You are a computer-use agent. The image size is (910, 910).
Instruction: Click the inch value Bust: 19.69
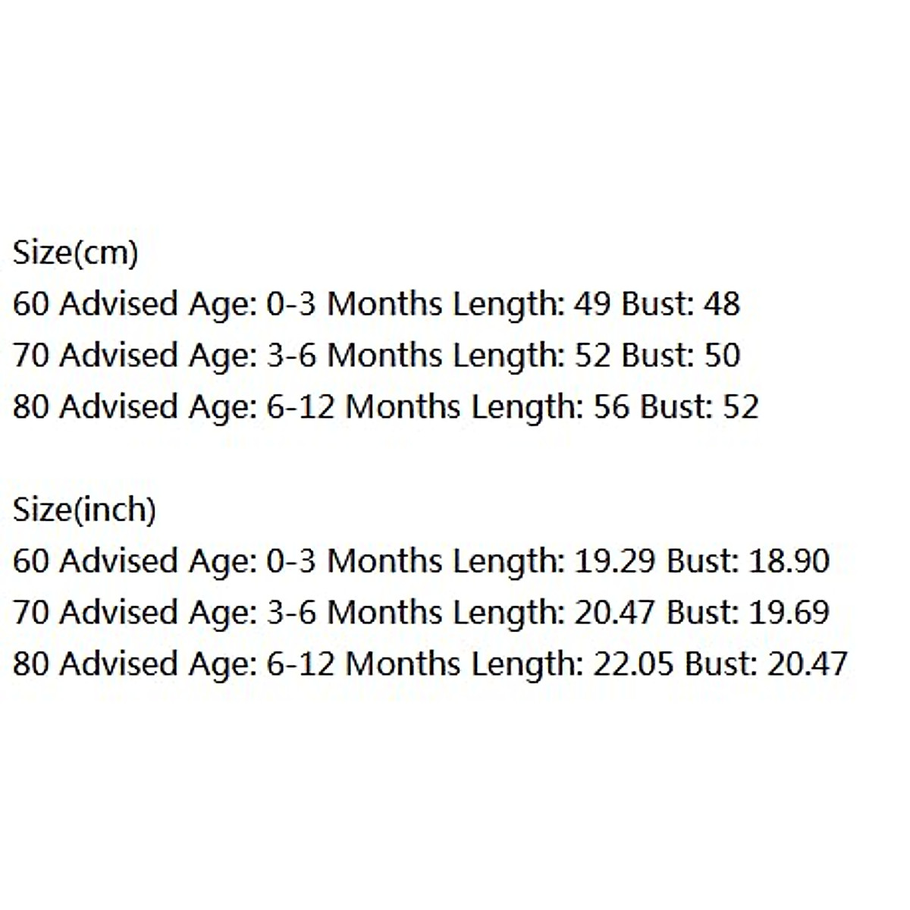[748, 613]
